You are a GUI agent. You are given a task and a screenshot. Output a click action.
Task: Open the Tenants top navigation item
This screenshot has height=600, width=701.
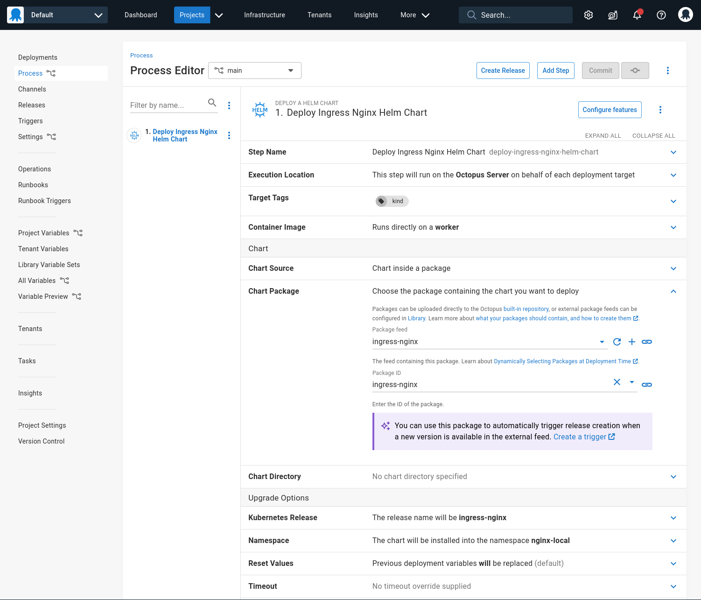(x=320, y=15)
